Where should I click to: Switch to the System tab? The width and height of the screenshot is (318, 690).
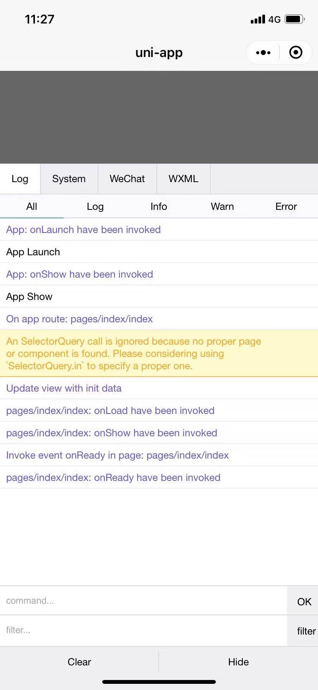[x=69, y=179]
